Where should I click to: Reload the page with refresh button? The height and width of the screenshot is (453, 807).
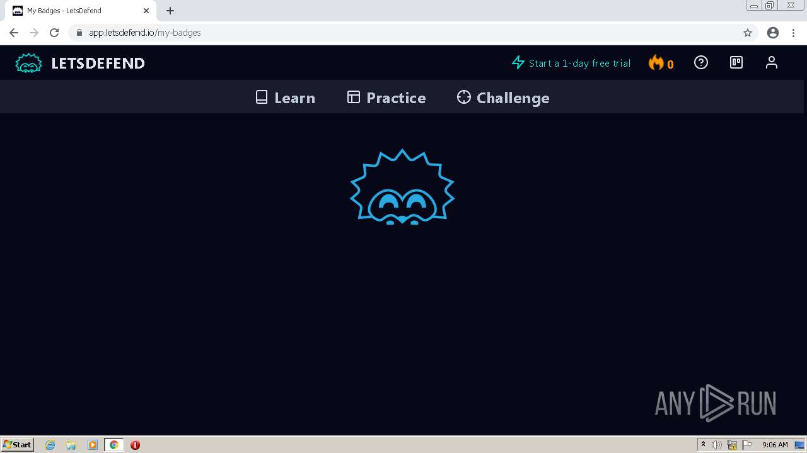54,33
